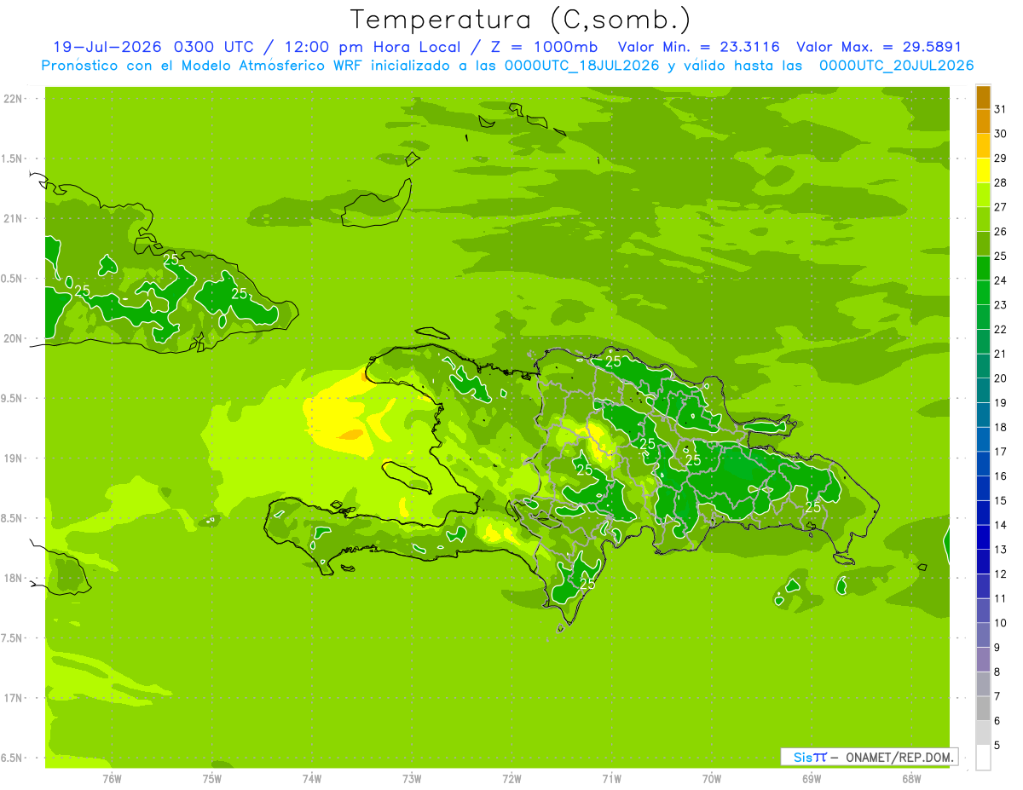Select the date '19-Jul-2026 0300 UTC' text
Viewport: 1023px width, 790px height.
[x=153, y=47]
